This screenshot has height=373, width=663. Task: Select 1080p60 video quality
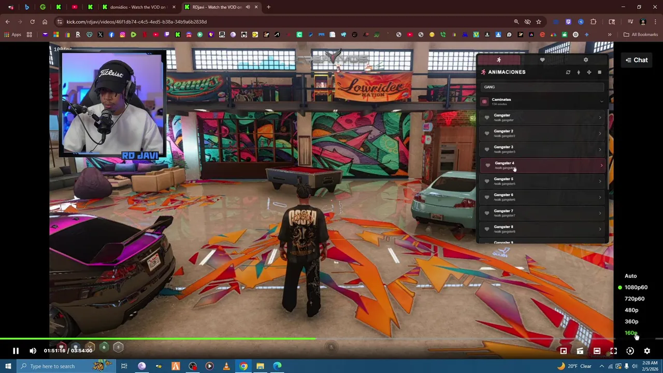[636, 287]
